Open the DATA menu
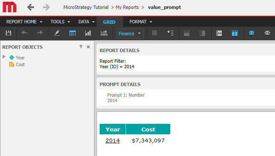 pyautogui.click(x=87, y=22)
